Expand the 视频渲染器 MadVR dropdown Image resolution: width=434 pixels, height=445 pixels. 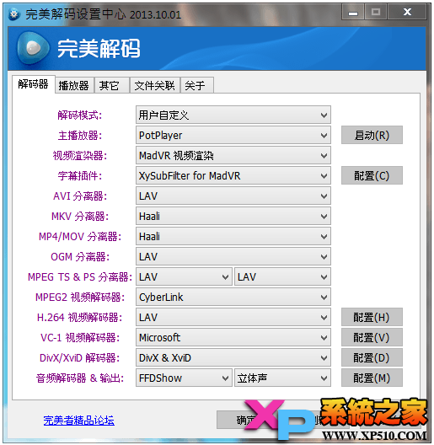pos(233,155)
